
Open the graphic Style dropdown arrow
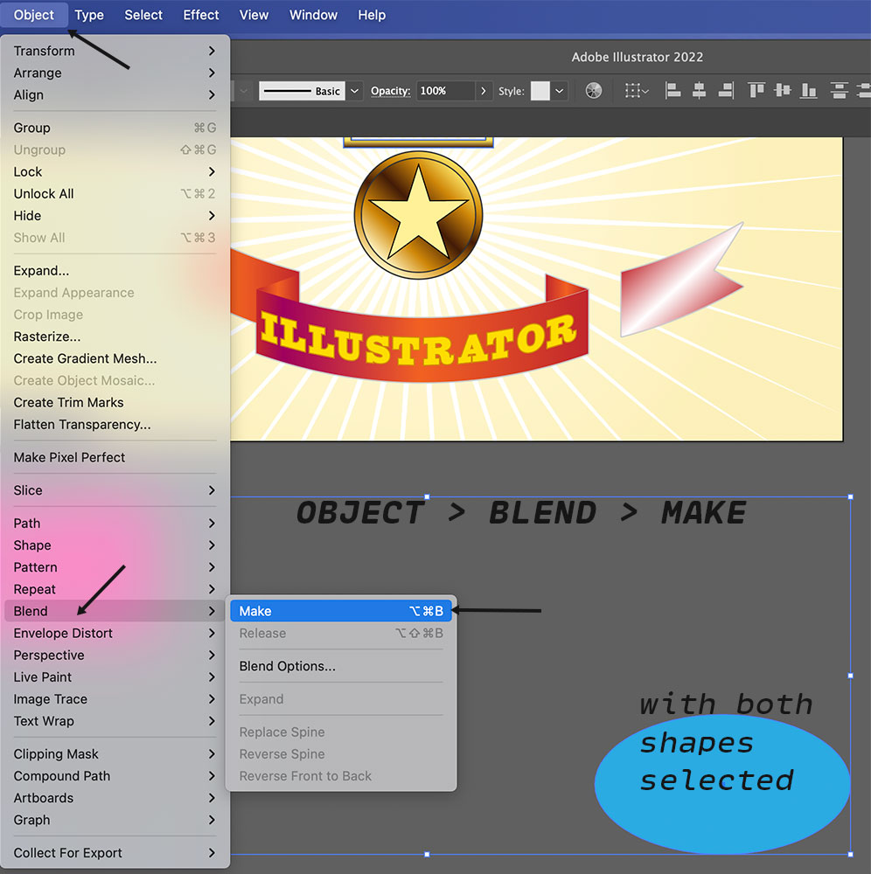560,91
